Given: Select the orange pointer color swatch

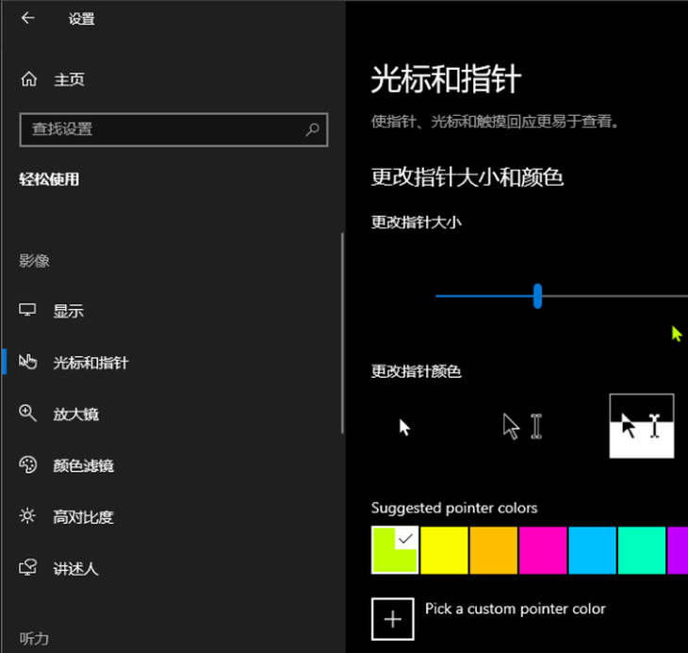Looking at the screenshot, I should coord(494,550).
